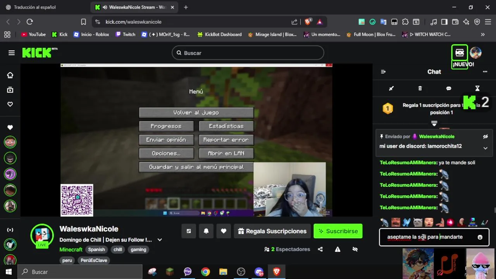Click the clip icon button by bell
496x279 pixels.
(x=189, y=231)
